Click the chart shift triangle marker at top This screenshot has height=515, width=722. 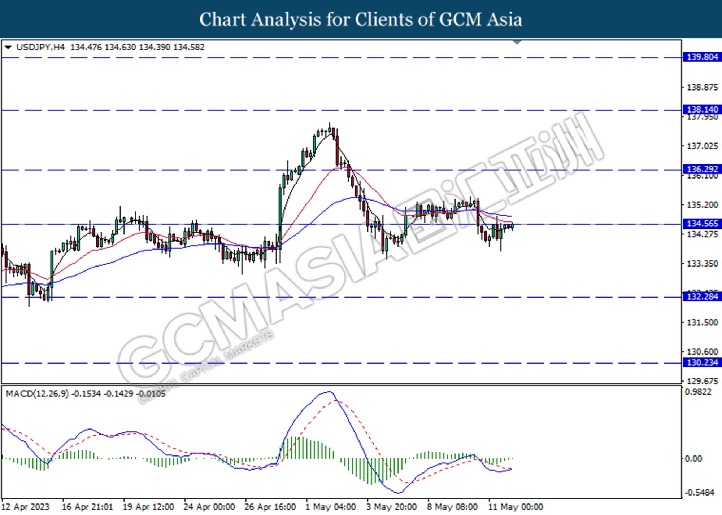point(517,43)
